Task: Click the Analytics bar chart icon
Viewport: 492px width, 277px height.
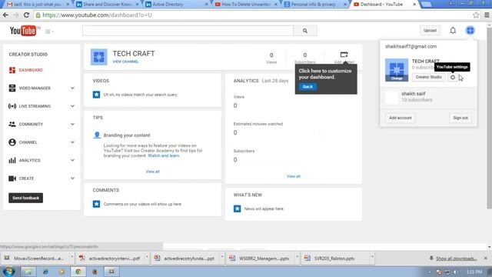Action: tap(12, 161)
